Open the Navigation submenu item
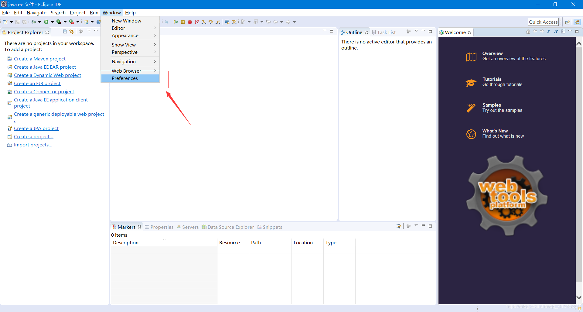Screen dimensions: 583x312 tap(130, 61)
